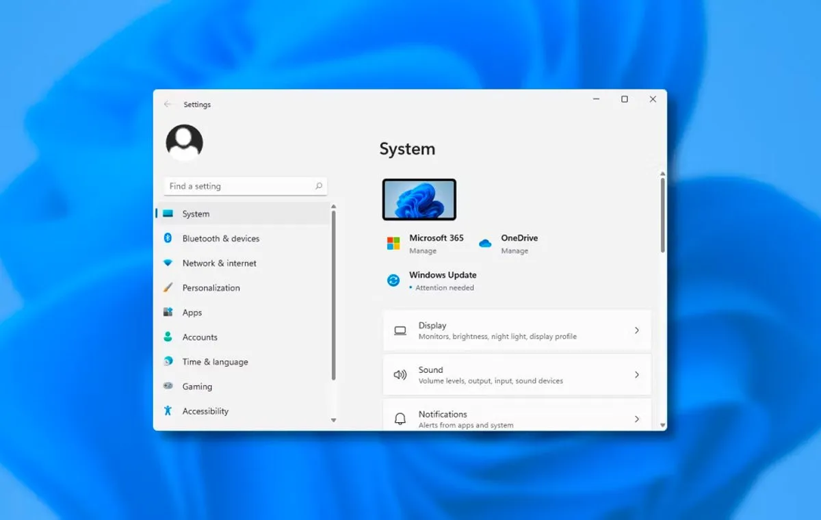Click the search magnifier icon
The image size is (821, 520).
pos(318,186)
